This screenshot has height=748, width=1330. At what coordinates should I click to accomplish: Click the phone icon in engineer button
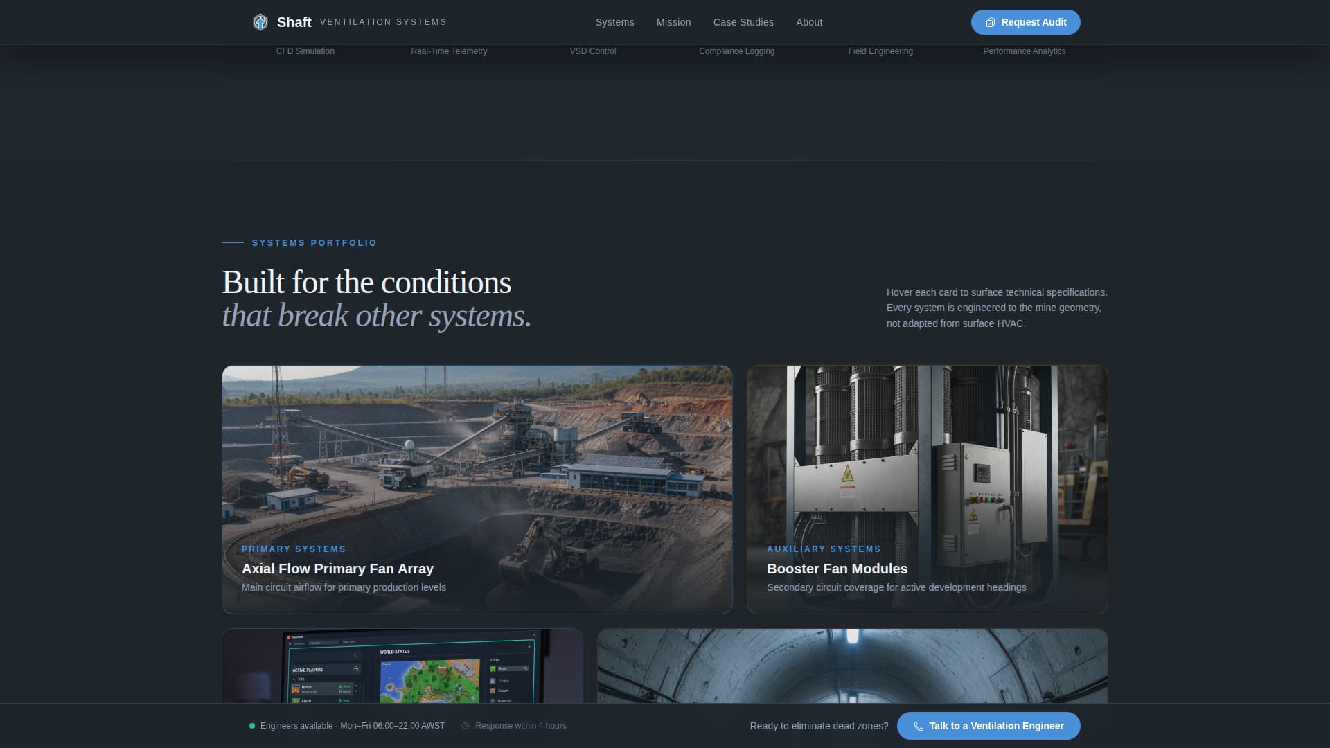coord(919,726)
